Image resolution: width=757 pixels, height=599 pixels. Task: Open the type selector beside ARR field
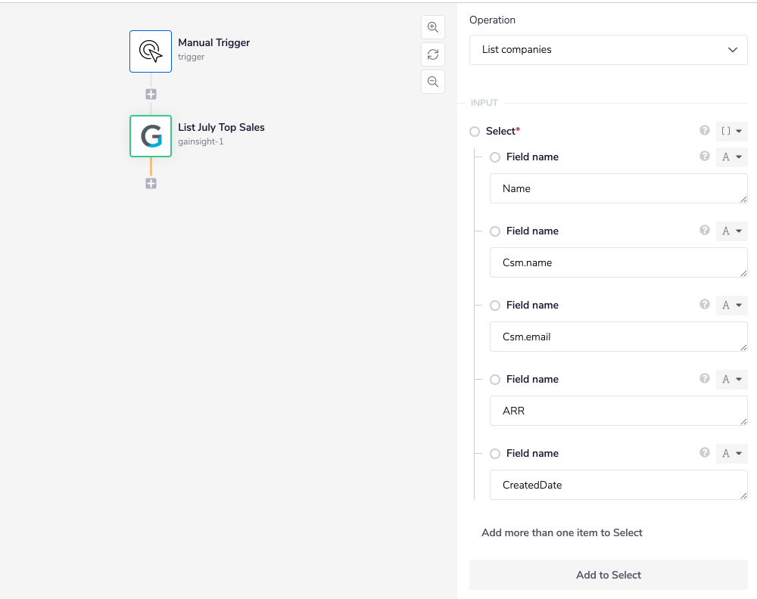point(731,379)
